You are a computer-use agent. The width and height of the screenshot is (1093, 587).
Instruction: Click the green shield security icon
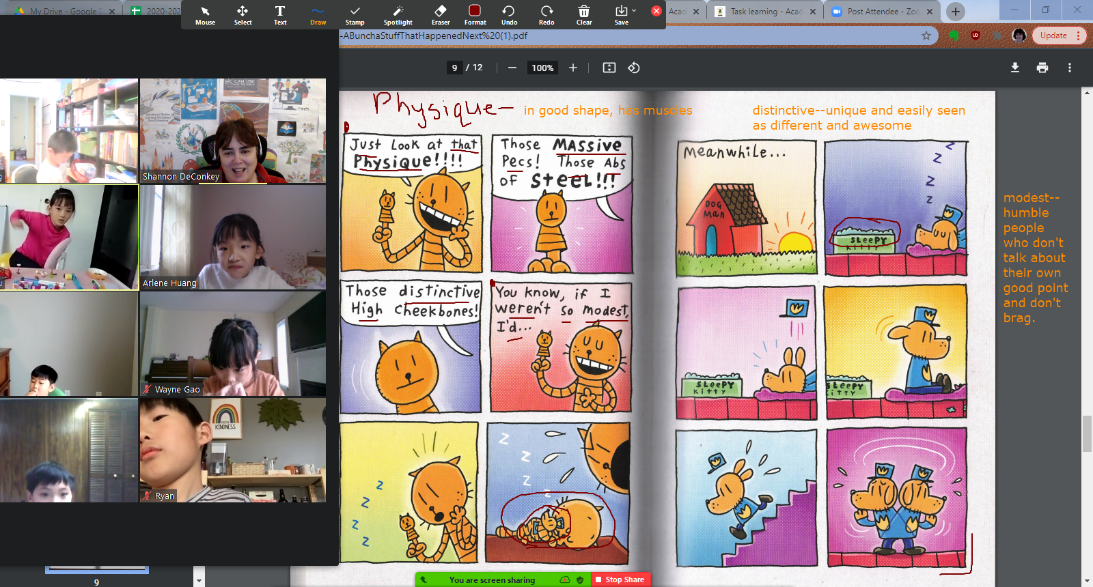[580, 579]
